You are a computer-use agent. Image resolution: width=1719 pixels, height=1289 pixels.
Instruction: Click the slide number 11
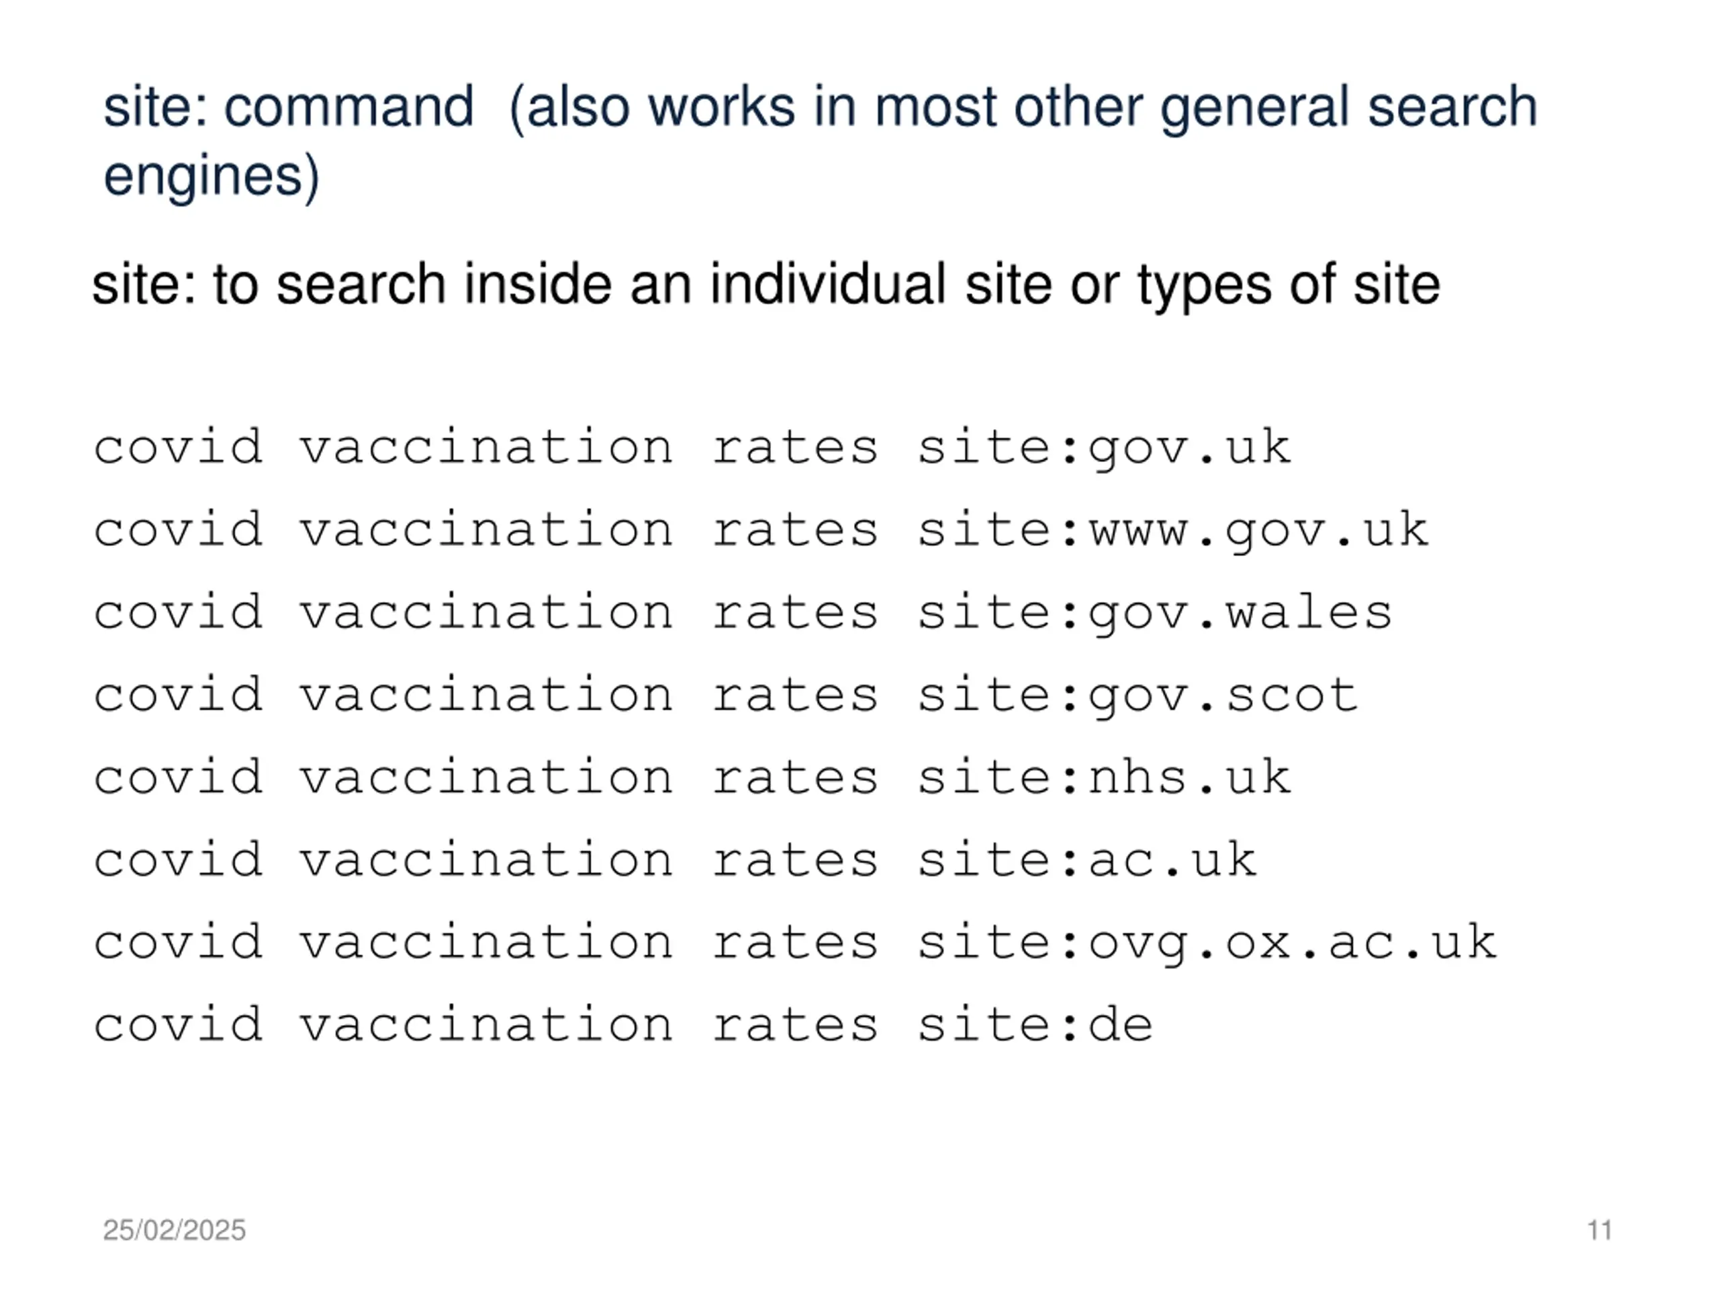(1599, 1230)
